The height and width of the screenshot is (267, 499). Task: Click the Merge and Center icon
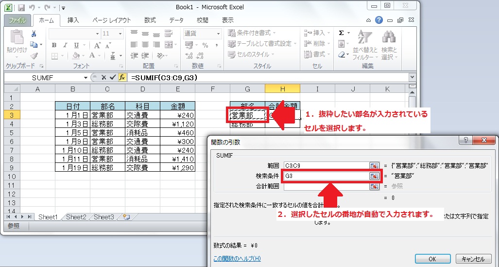(x=168, y=45)
